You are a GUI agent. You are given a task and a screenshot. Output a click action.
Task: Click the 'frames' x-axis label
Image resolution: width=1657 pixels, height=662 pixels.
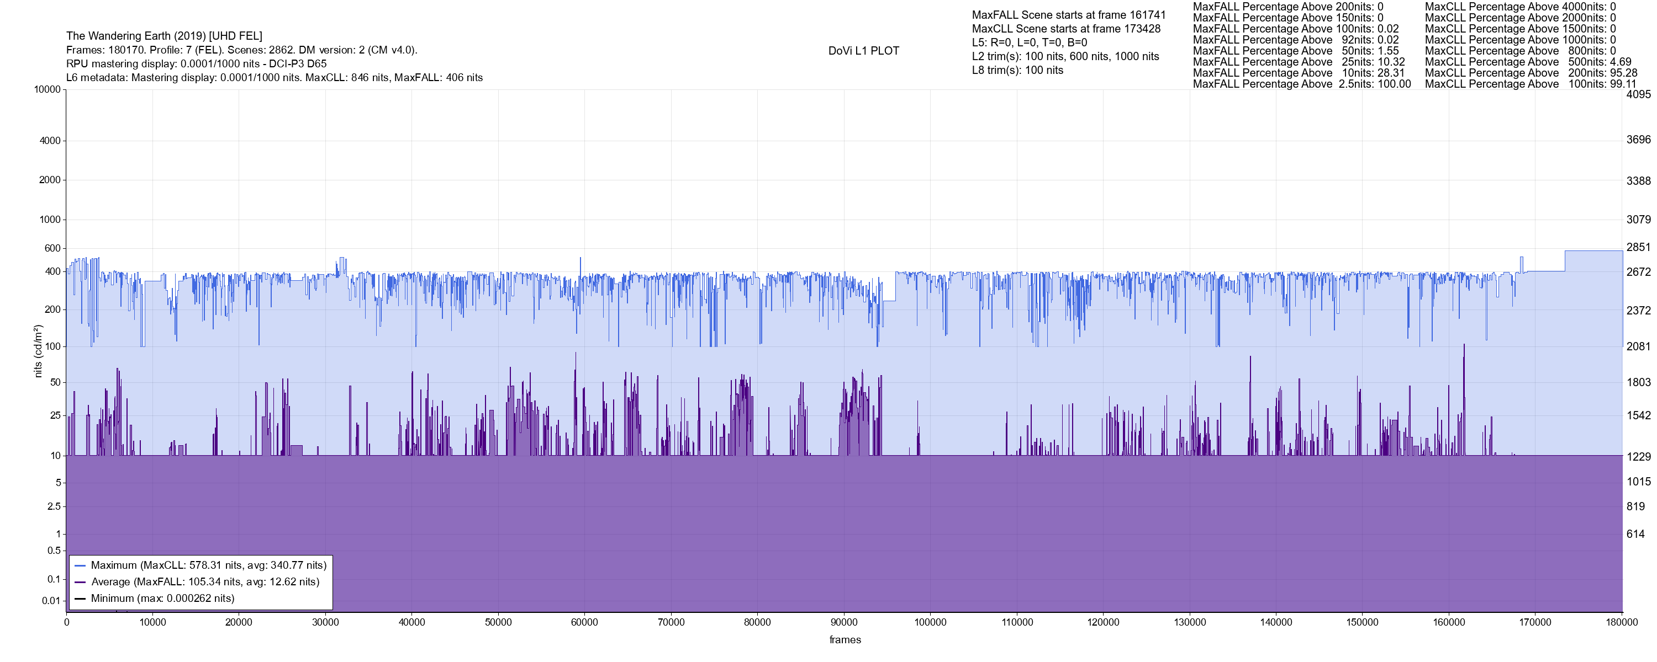pos(845,640)
